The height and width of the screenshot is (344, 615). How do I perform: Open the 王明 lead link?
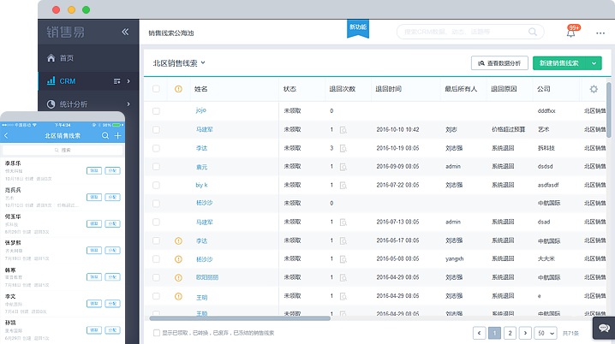click(x=201, y=298)
